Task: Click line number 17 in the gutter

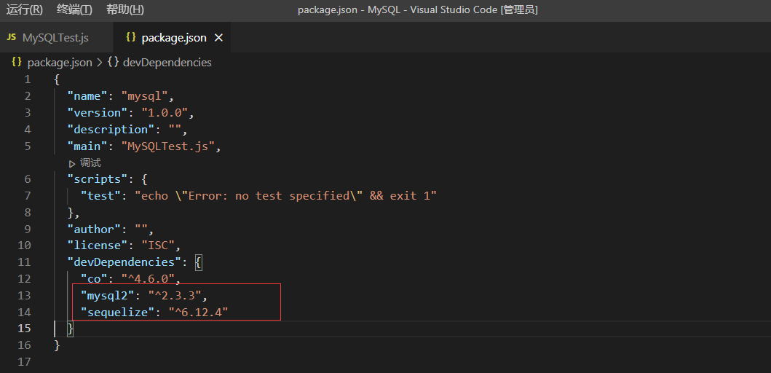Action: click(x=24, y=361)
